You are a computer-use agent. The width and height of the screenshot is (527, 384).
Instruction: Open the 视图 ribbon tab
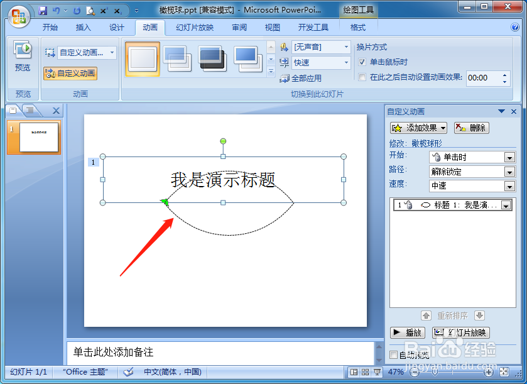[x=272, y=28]
